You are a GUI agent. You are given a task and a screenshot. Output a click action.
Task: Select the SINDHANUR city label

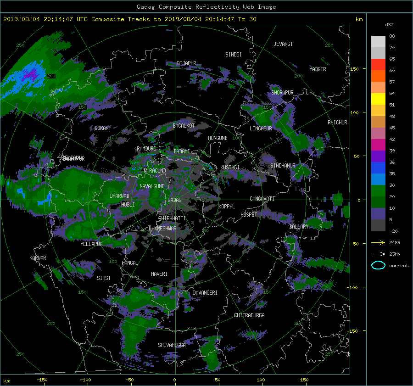click(283, 166)
